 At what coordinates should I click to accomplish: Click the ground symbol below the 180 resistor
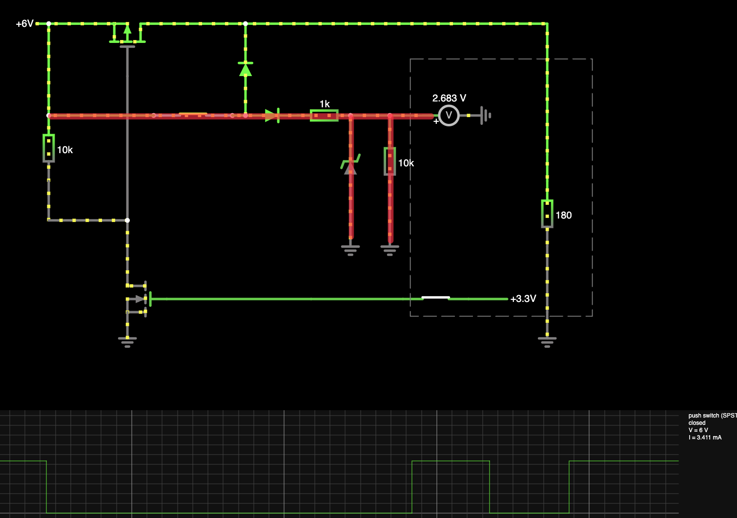[547, 340]
